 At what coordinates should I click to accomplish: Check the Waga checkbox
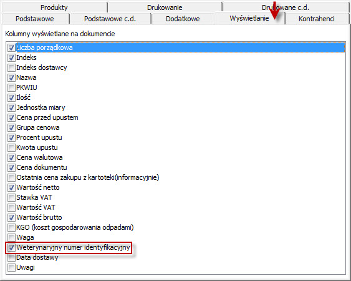tap(11, 237)
